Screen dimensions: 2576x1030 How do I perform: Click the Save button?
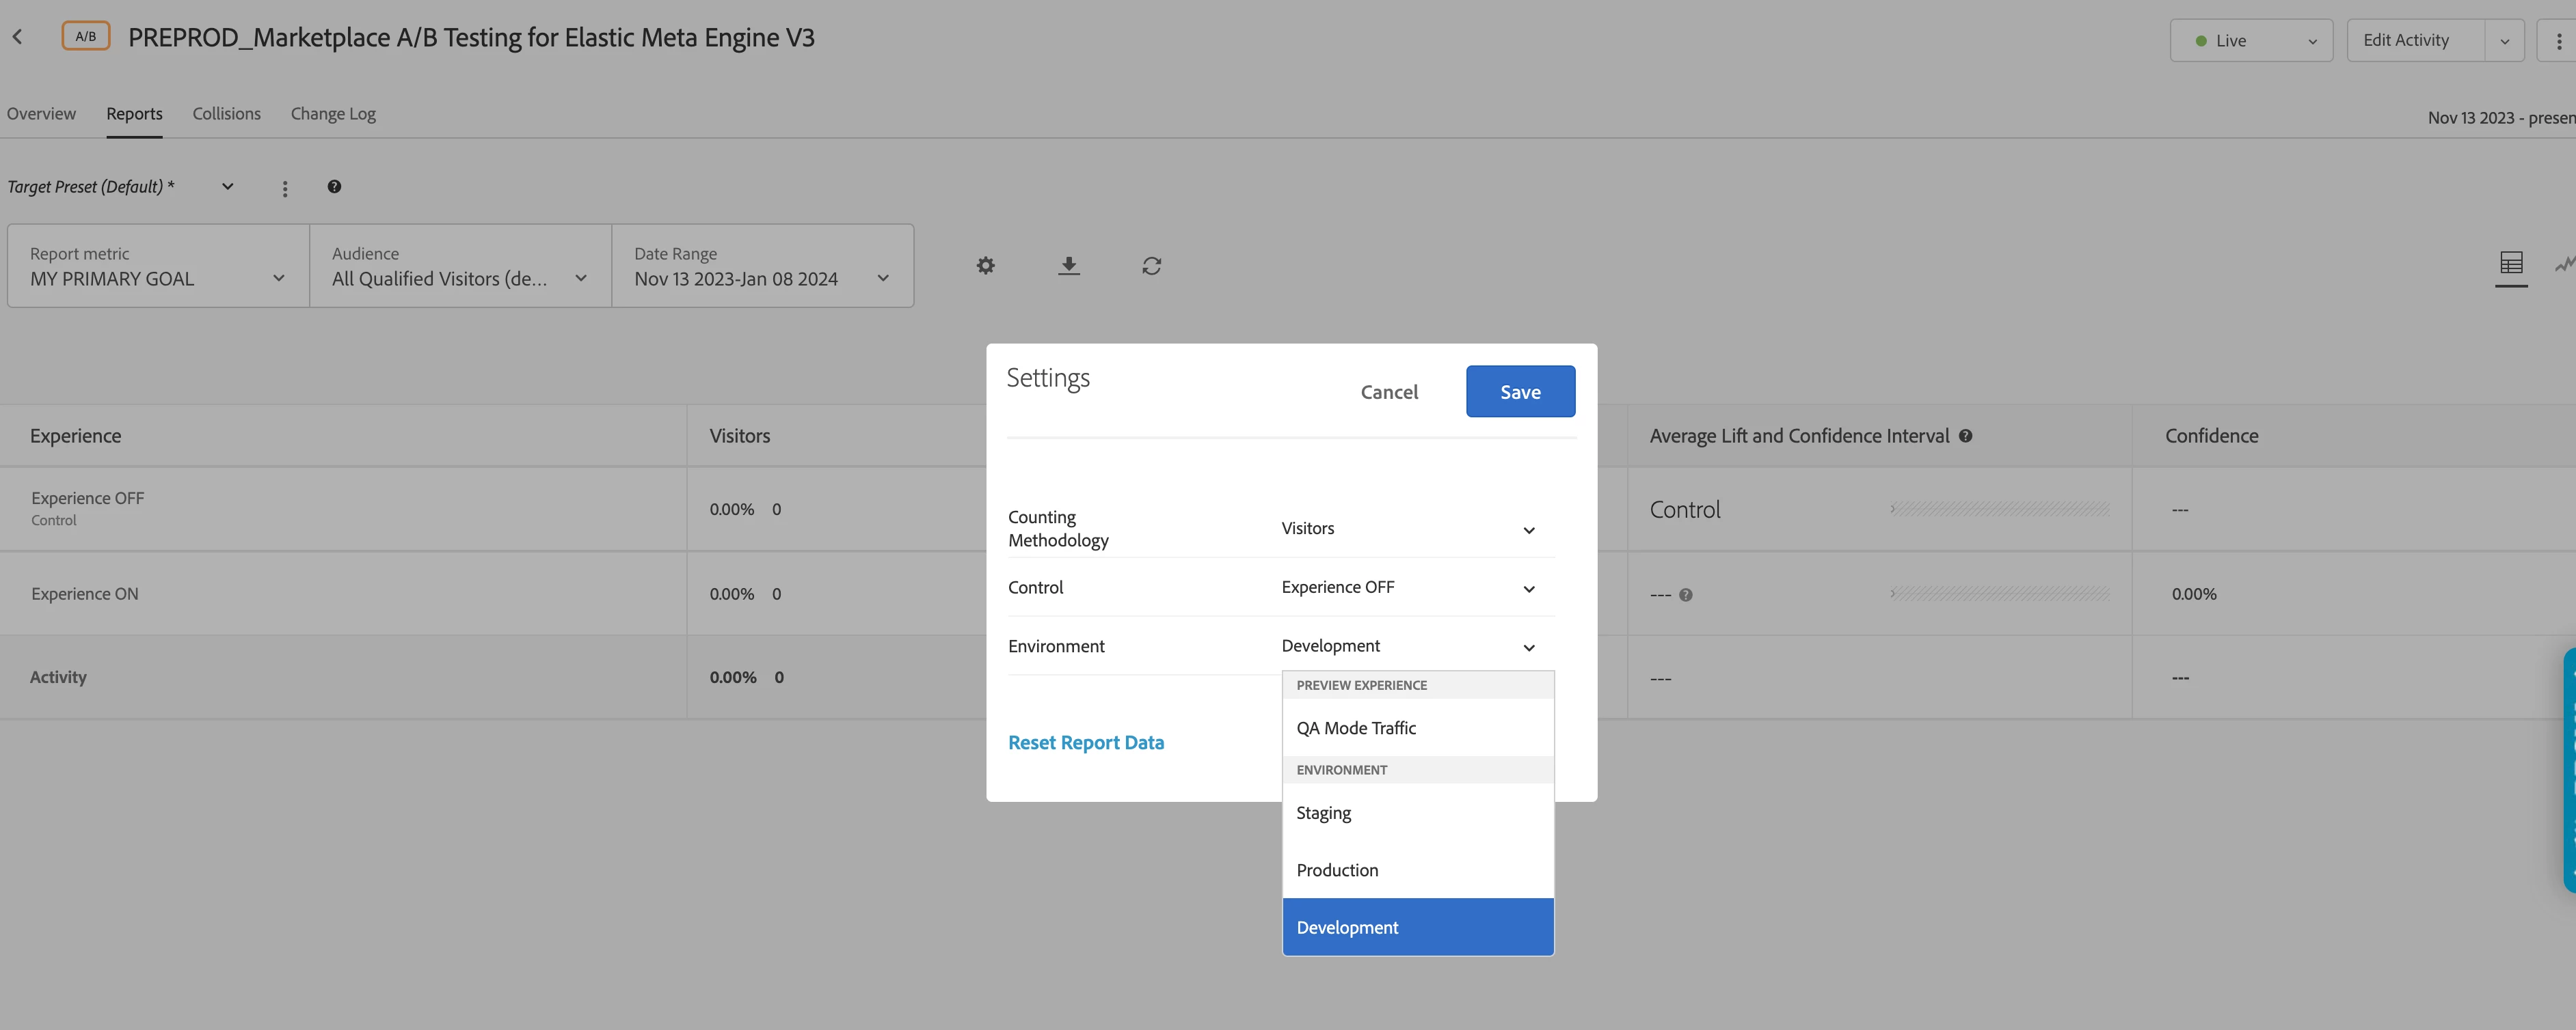(x=1519, y=391)
